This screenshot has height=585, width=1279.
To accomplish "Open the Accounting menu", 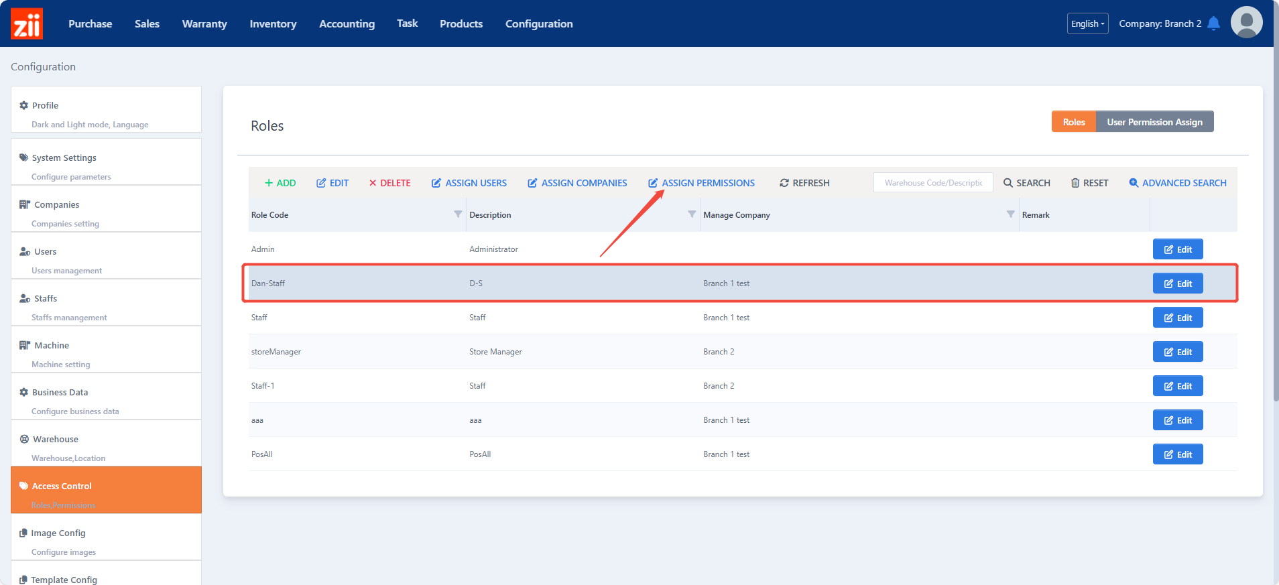I will pos(347,23).
